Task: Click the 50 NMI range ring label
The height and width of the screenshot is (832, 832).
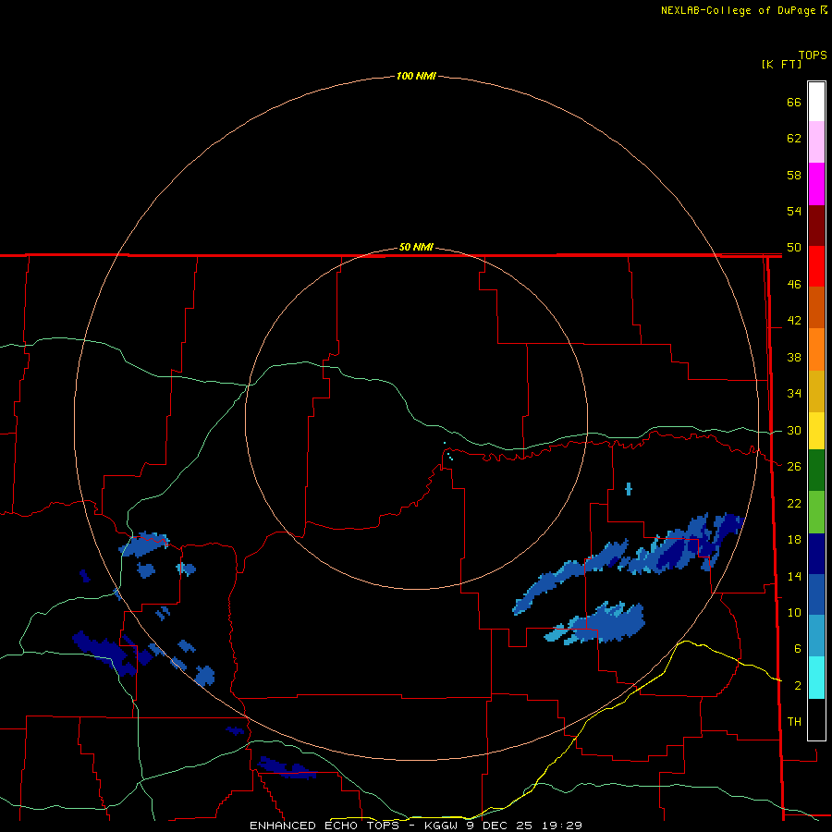Action: click(416, 247)
